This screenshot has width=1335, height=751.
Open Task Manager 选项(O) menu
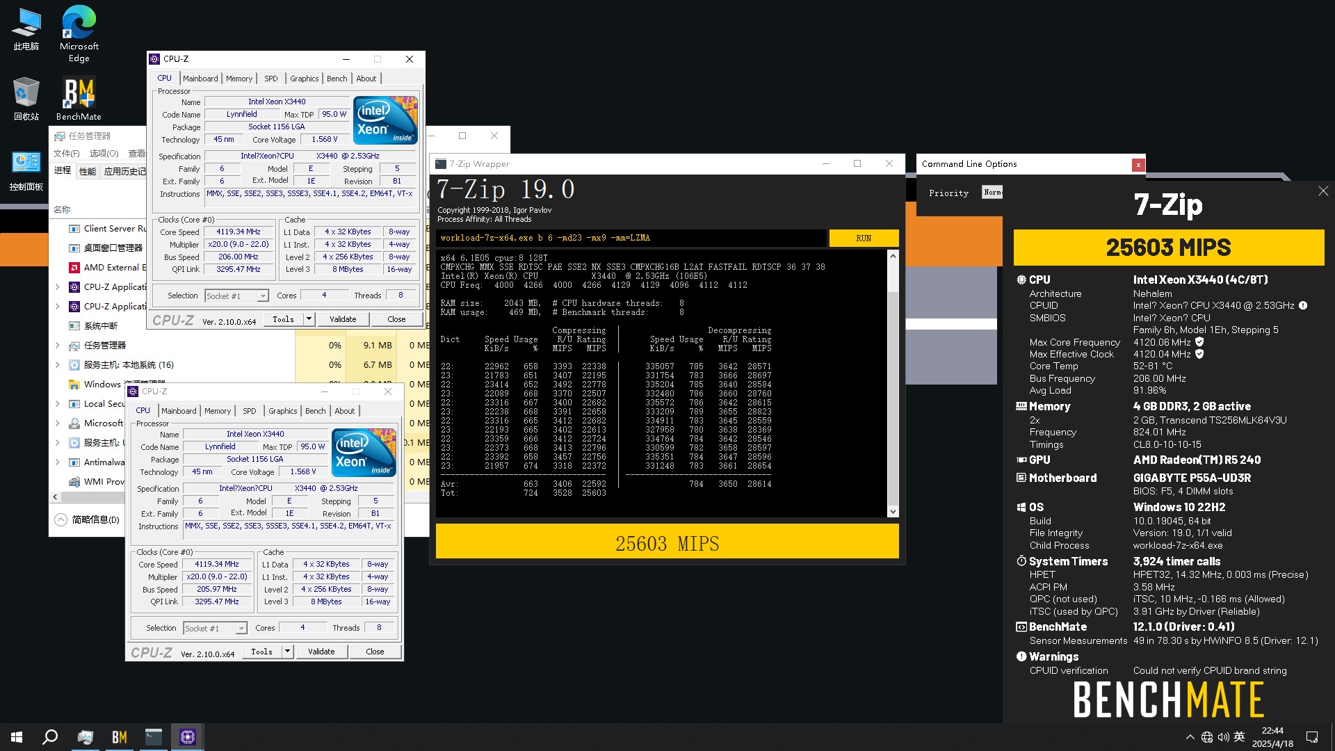coord(104,153)
